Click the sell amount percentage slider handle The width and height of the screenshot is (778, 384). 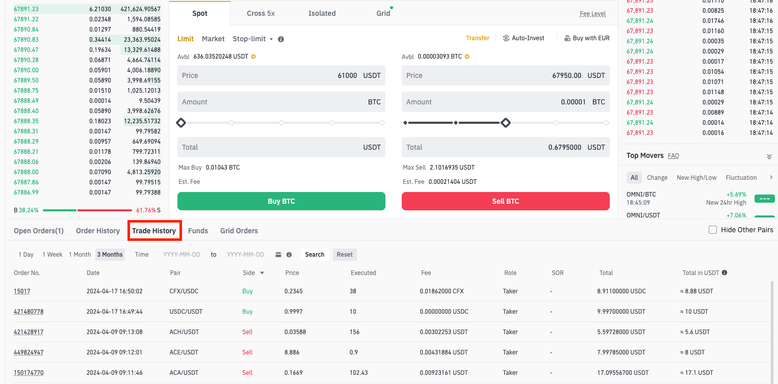click(505, 123)
